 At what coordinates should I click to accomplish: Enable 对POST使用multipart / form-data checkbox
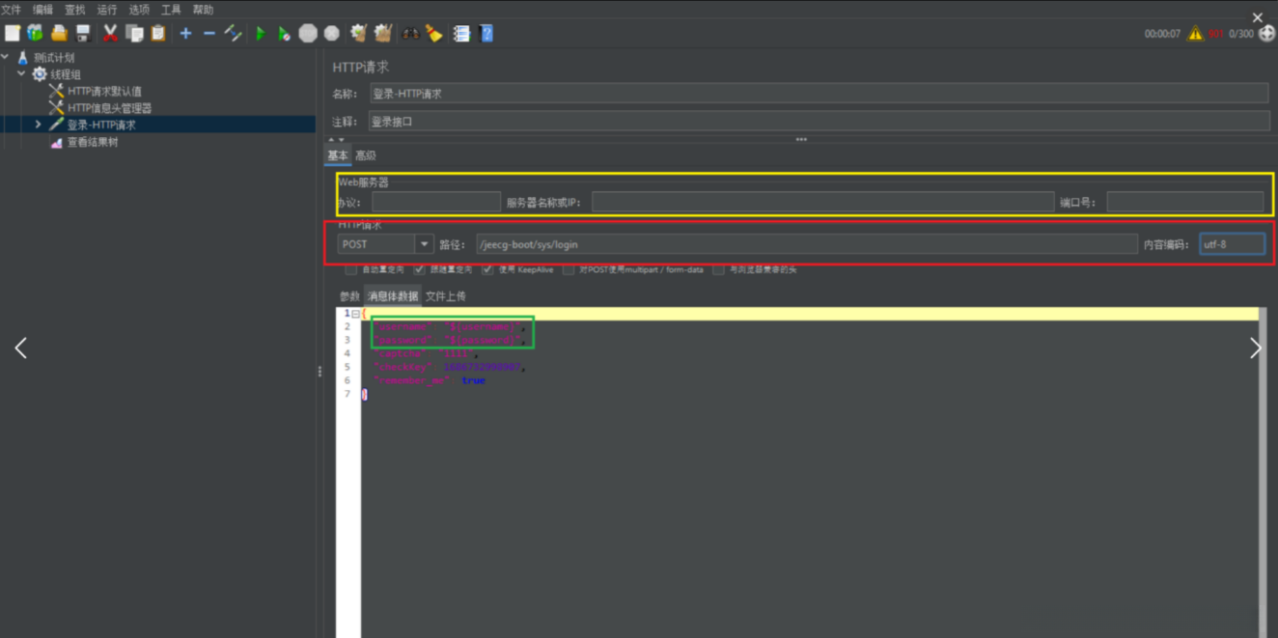coord(569,269)
